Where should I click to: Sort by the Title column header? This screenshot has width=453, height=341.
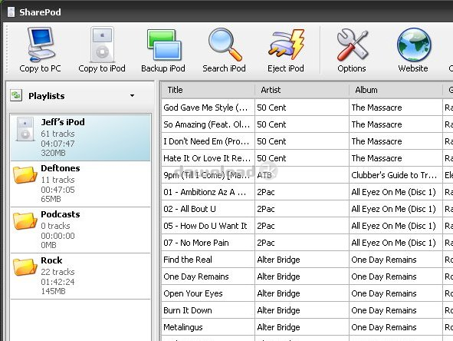pyautogui.click(x=208, y=90)
